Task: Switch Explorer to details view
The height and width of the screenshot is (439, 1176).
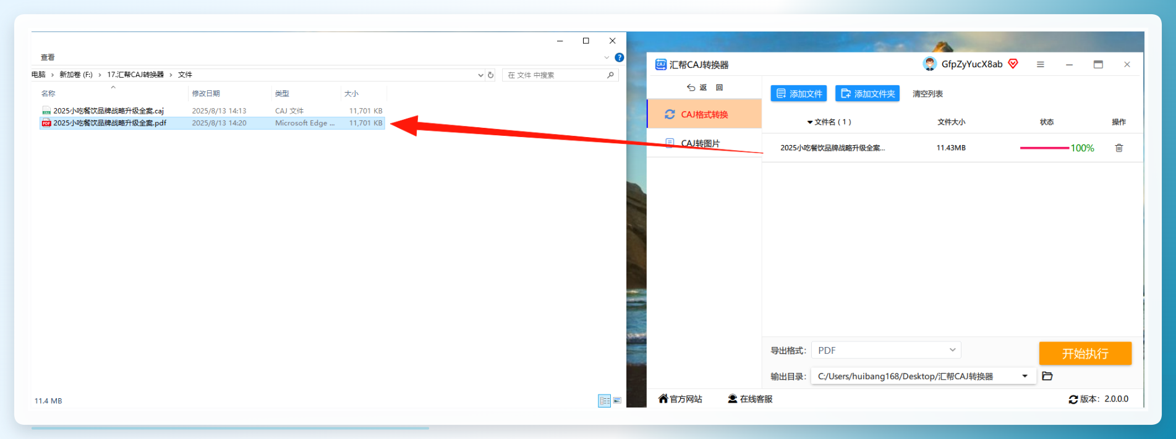Action: pos(604,401)
